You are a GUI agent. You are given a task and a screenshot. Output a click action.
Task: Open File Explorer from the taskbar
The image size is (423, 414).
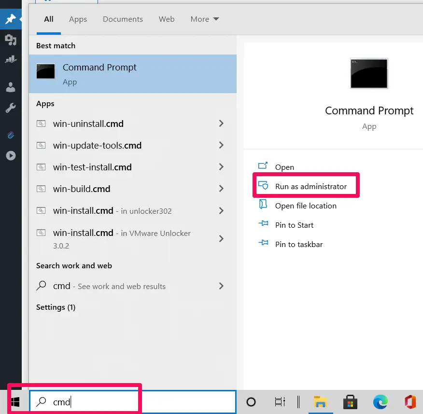point(320,402)
